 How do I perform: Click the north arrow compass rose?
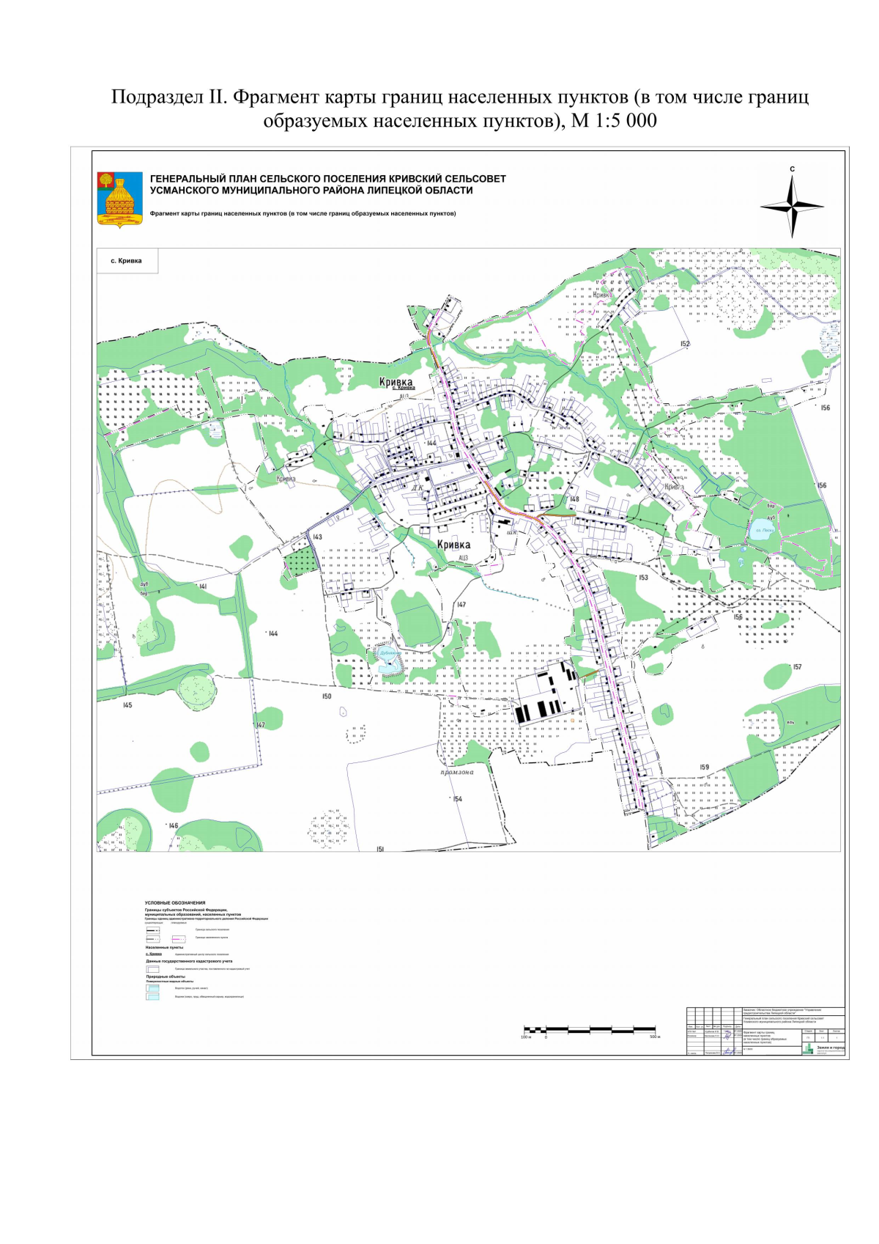792,207
